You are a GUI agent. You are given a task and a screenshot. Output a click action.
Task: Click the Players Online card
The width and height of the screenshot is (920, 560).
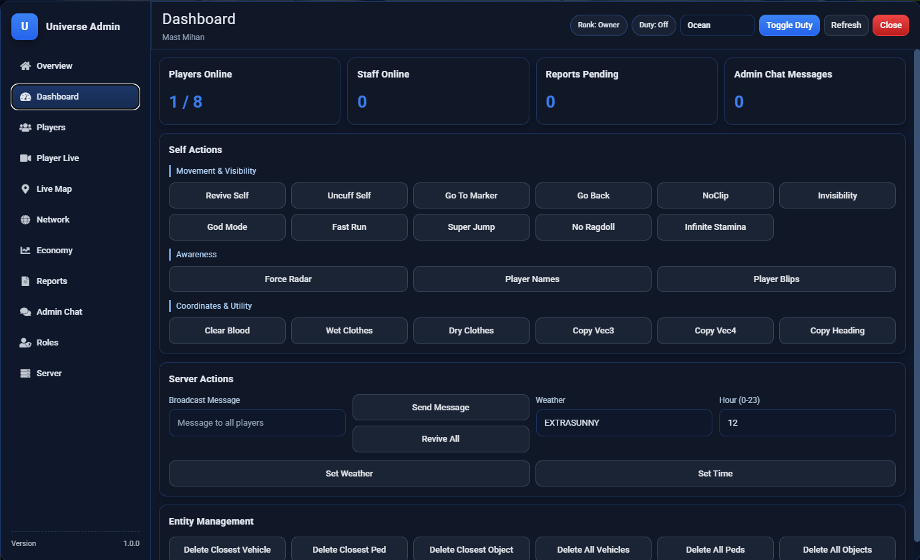pos(250,91)
